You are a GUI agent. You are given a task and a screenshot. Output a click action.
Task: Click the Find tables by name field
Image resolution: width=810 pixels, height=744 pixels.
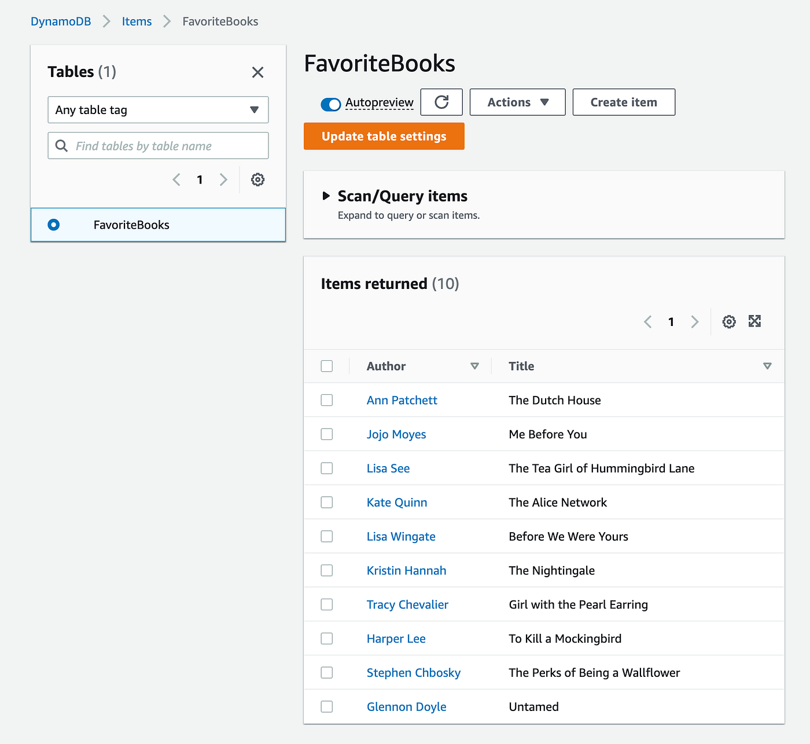click(x=165, y=146)
